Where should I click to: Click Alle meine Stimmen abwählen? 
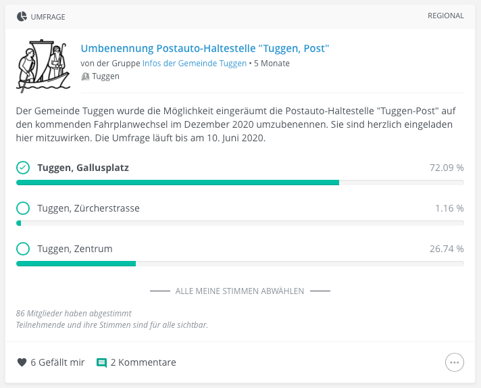click(x=240, y=291)
